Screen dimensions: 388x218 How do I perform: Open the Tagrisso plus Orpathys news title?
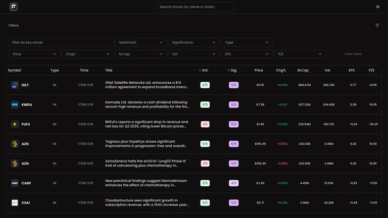tap(146, 144)
